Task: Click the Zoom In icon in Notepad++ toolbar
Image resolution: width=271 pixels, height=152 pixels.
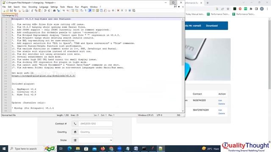Action: 64,11
